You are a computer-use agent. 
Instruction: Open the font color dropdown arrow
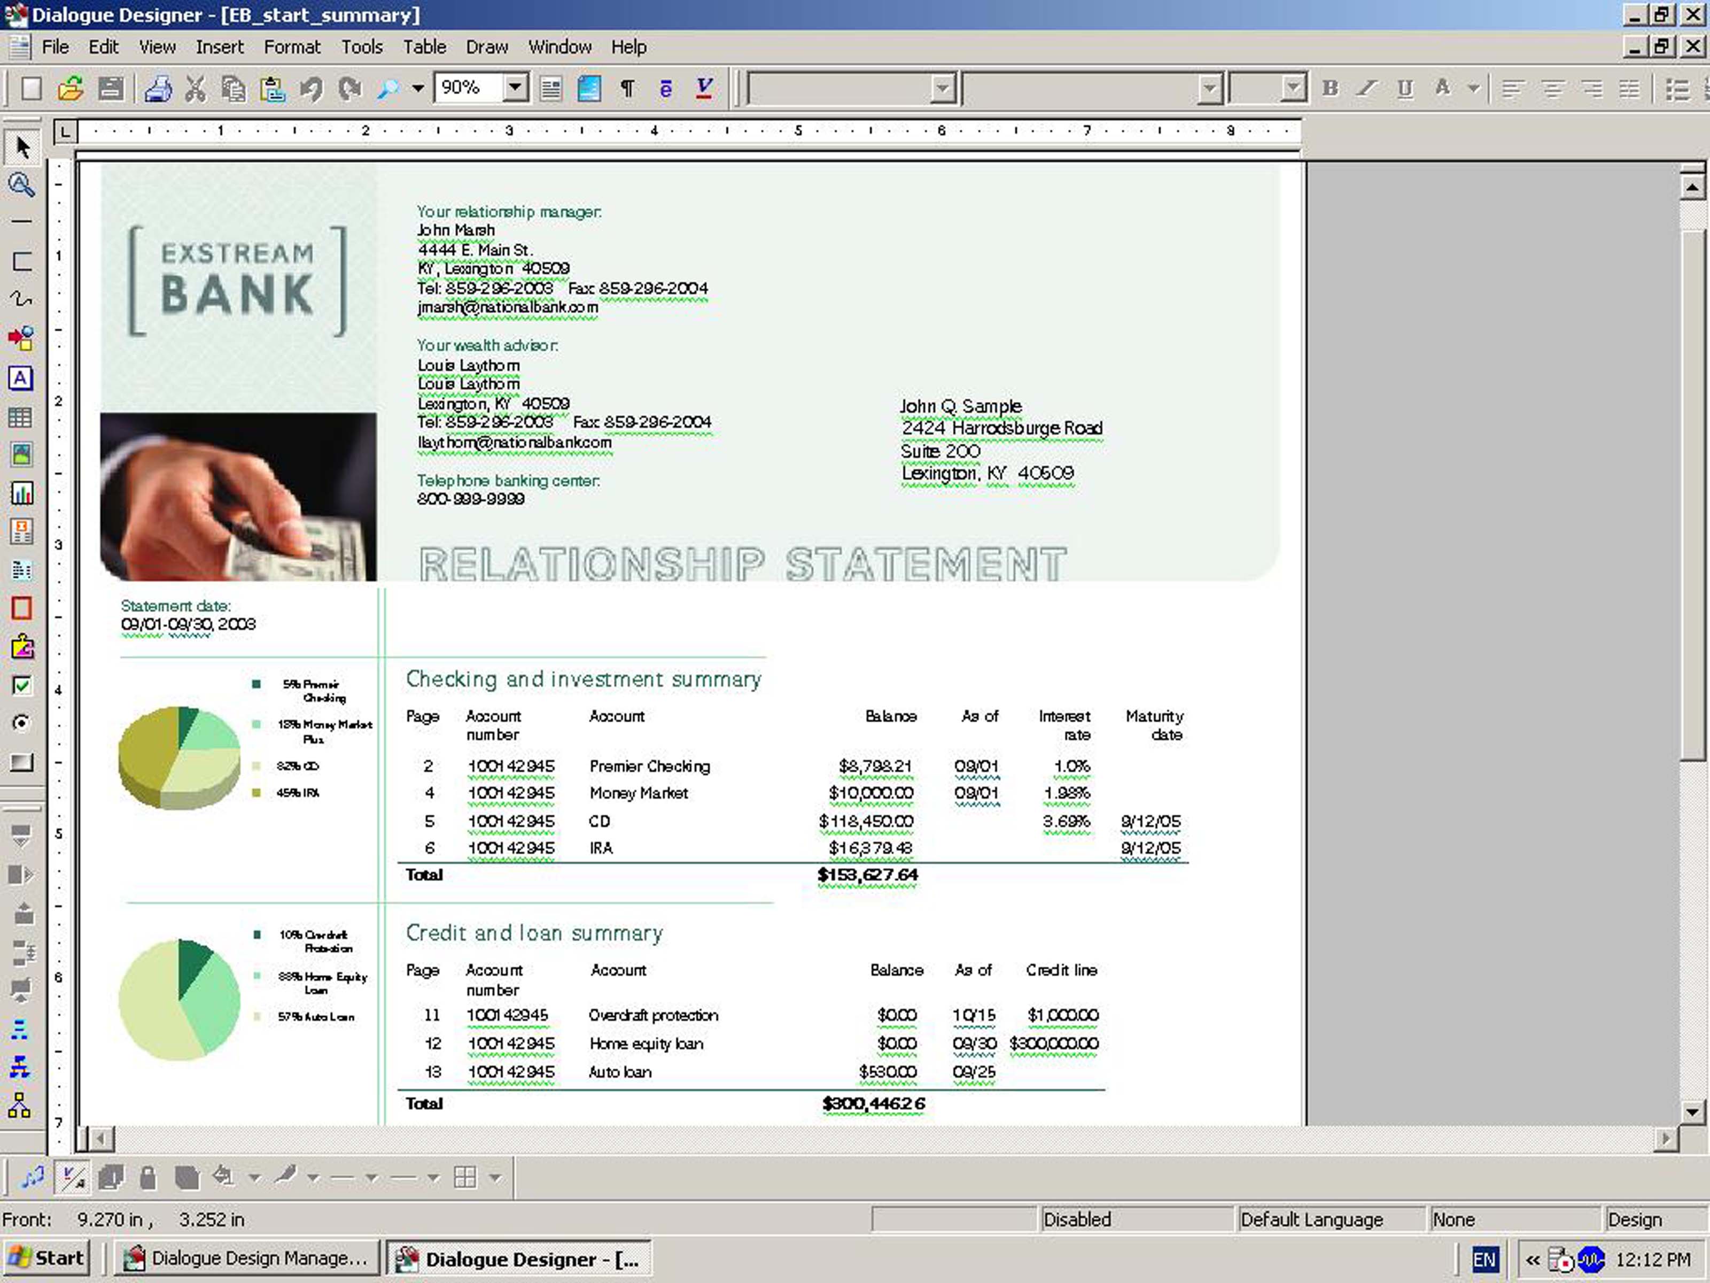click(1473, 89)
